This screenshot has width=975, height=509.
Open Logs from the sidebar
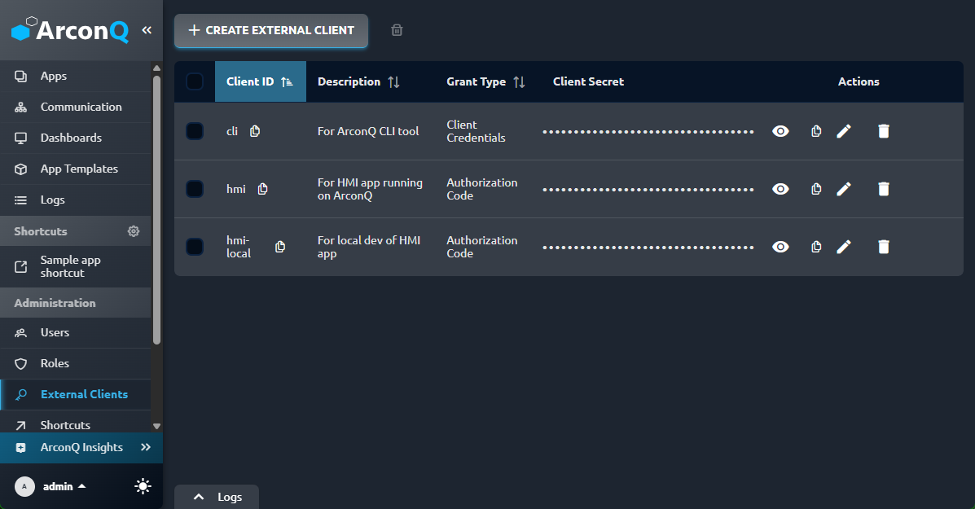pyautogui.click(x=75, y=200)
